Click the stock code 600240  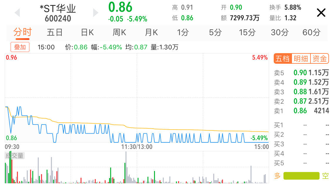(x=58, y=19)
